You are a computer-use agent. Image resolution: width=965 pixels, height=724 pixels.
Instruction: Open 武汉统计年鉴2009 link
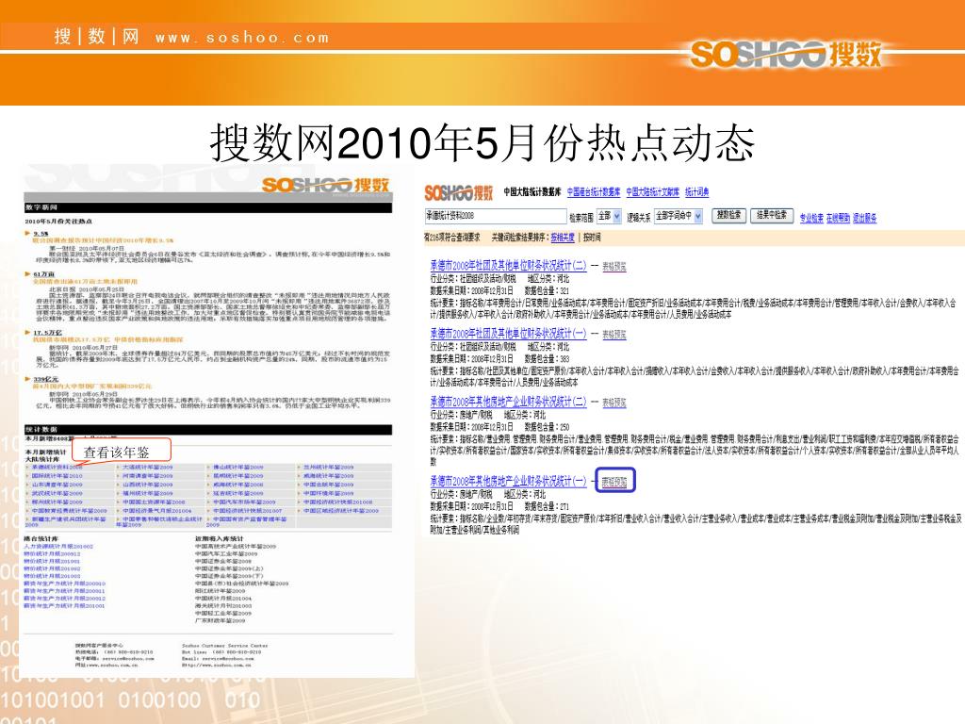(x=57, y=493)
